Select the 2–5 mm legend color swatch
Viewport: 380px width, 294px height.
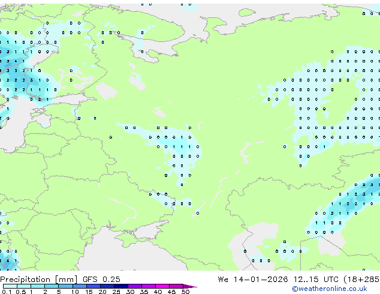[x=52, y=286]
